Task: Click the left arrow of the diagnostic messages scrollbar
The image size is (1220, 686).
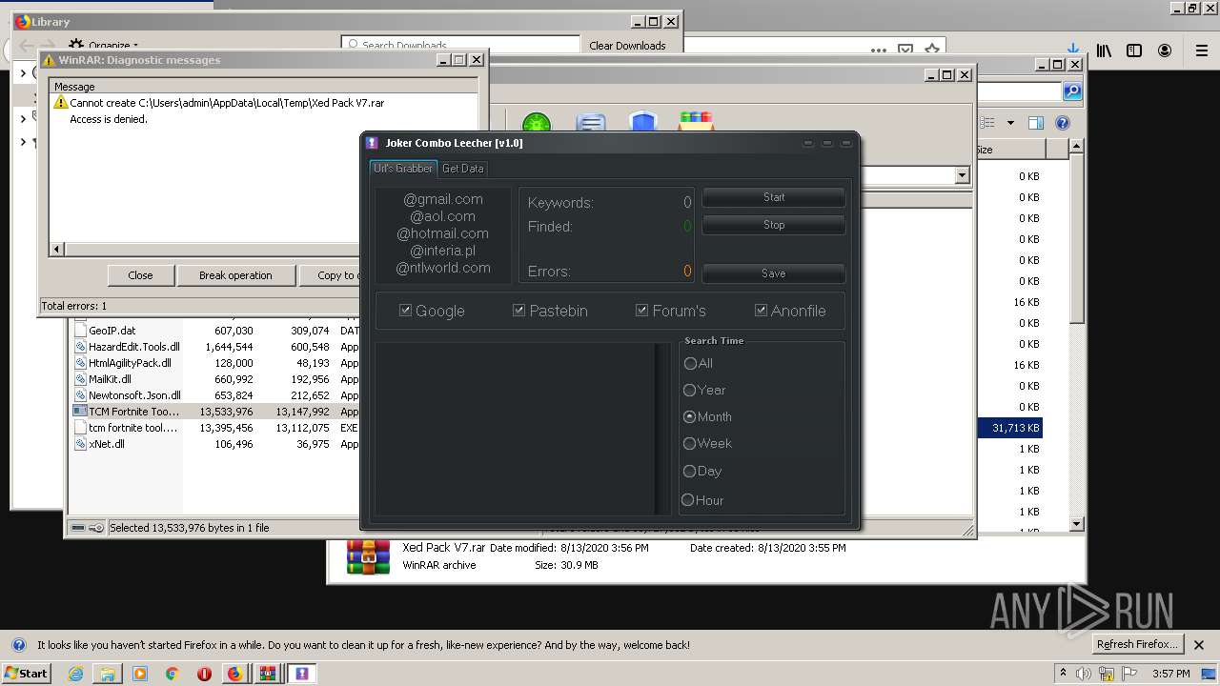Action: pyautogui.click(x=56, y=249)
